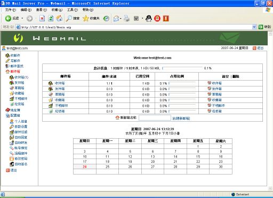
Task: Open the 文件 (File) menu
Action: pyautogui.click(x=11, y=10)
